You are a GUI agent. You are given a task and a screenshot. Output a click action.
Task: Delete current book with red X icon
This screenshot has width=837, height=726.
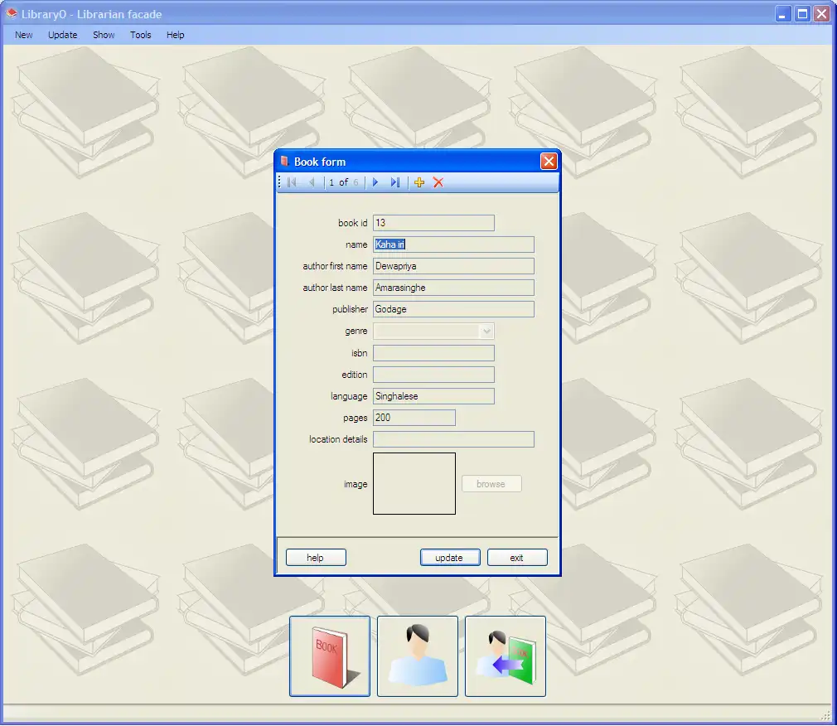point(438,182)
